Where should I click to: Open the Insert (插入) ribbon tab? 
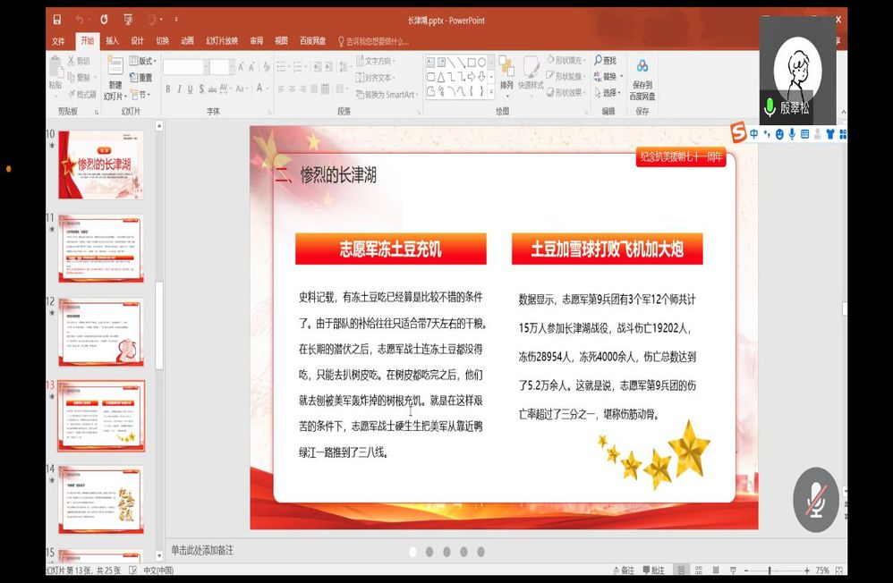click(112, 41)
